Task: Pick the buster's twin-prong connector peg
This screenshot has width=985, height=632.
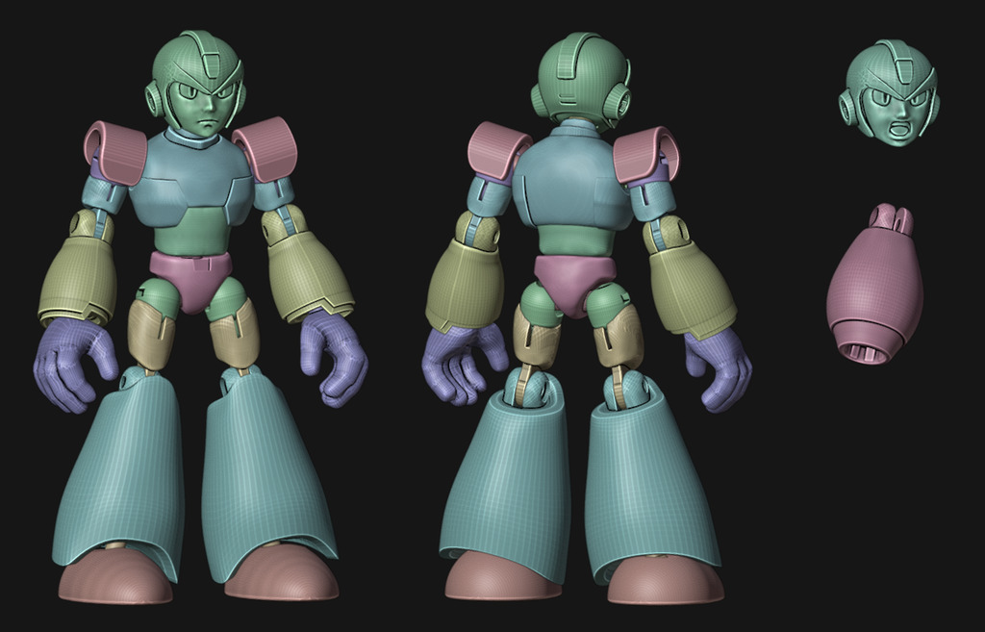Action: coord(892,218)
